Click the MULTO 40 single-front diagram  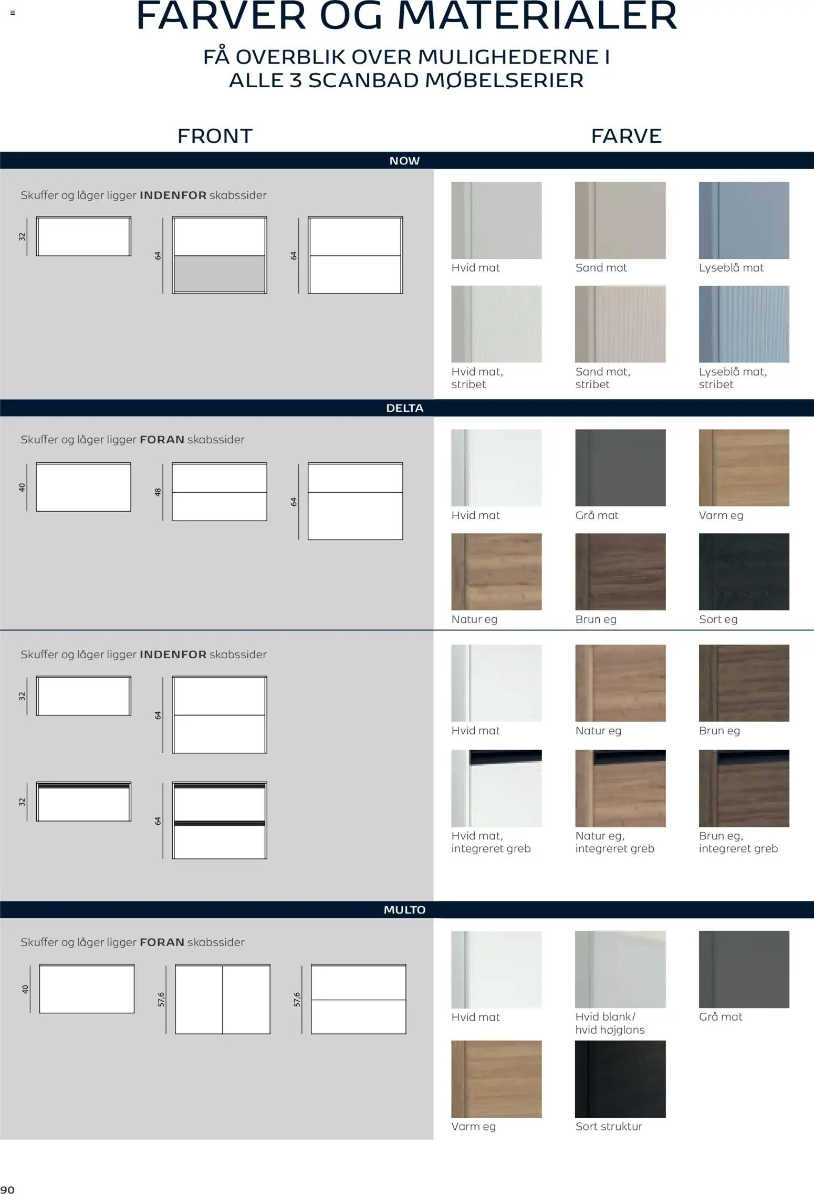(87, 989)
